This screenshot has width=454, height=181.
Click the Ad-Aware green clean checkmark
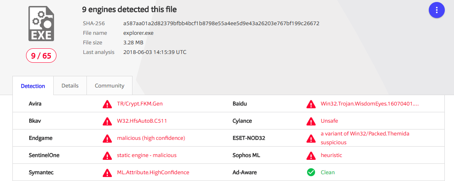pos(311,172)
